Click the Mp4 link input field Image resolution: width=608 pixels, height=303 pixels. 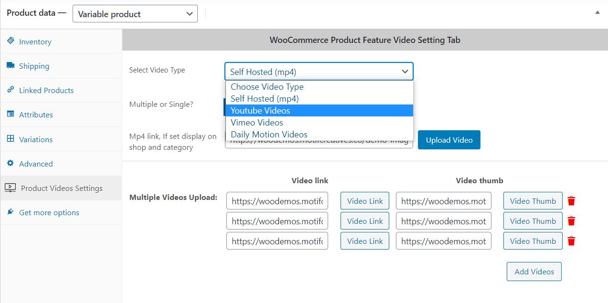click(319, 142)
